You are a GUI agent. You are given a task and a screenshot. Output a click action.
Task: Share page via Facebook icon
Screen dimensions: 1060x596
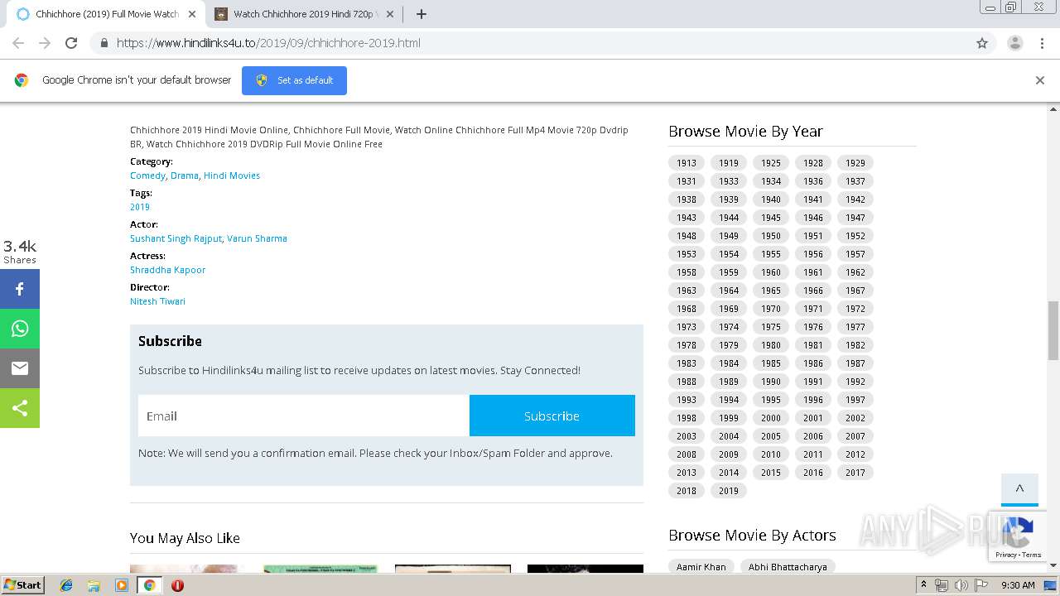click(20, 289)
